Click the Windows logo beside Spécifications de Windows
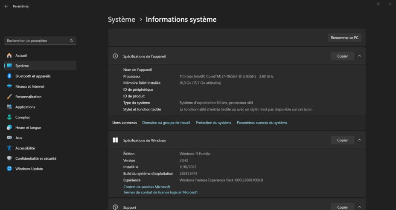Screen dimensions: 396x210 click(x=115, y=140)
